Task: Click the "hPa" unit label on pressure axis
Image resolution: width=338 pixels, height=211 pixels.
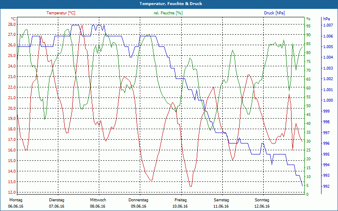Action: 326,19
